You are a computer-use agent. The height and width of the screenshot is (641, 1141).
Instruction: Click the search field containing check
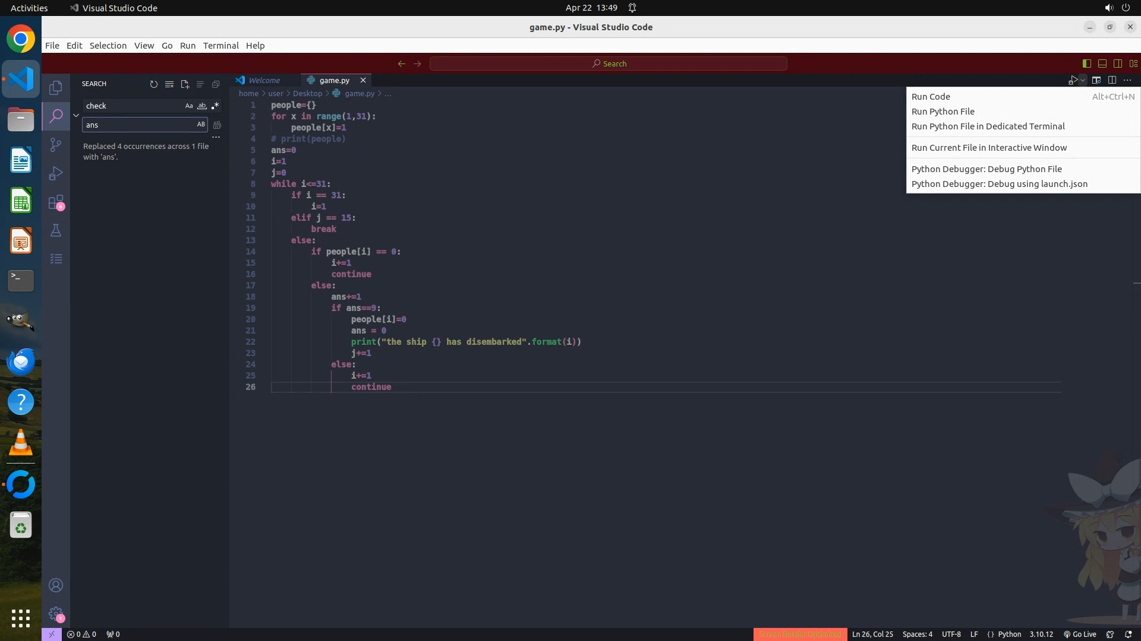pos(133,106)
